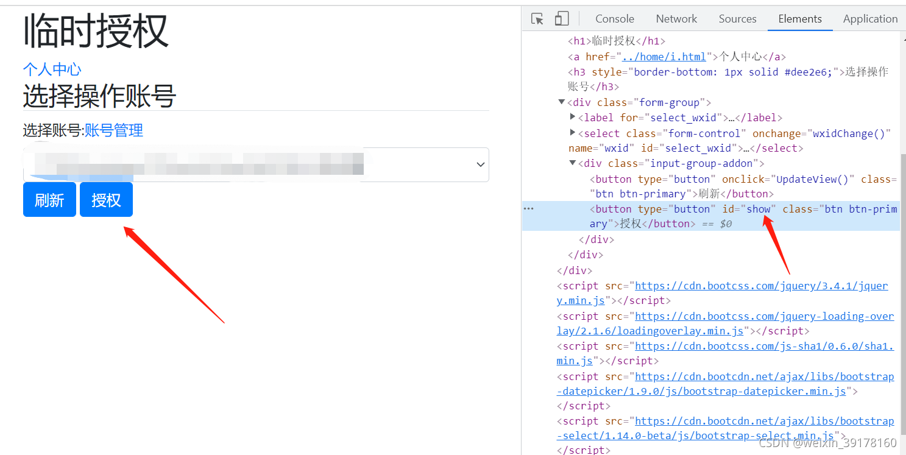Open the ellipsis menu beside the selected DOM row
Viewport: 906px width, 455px height.
529,209
